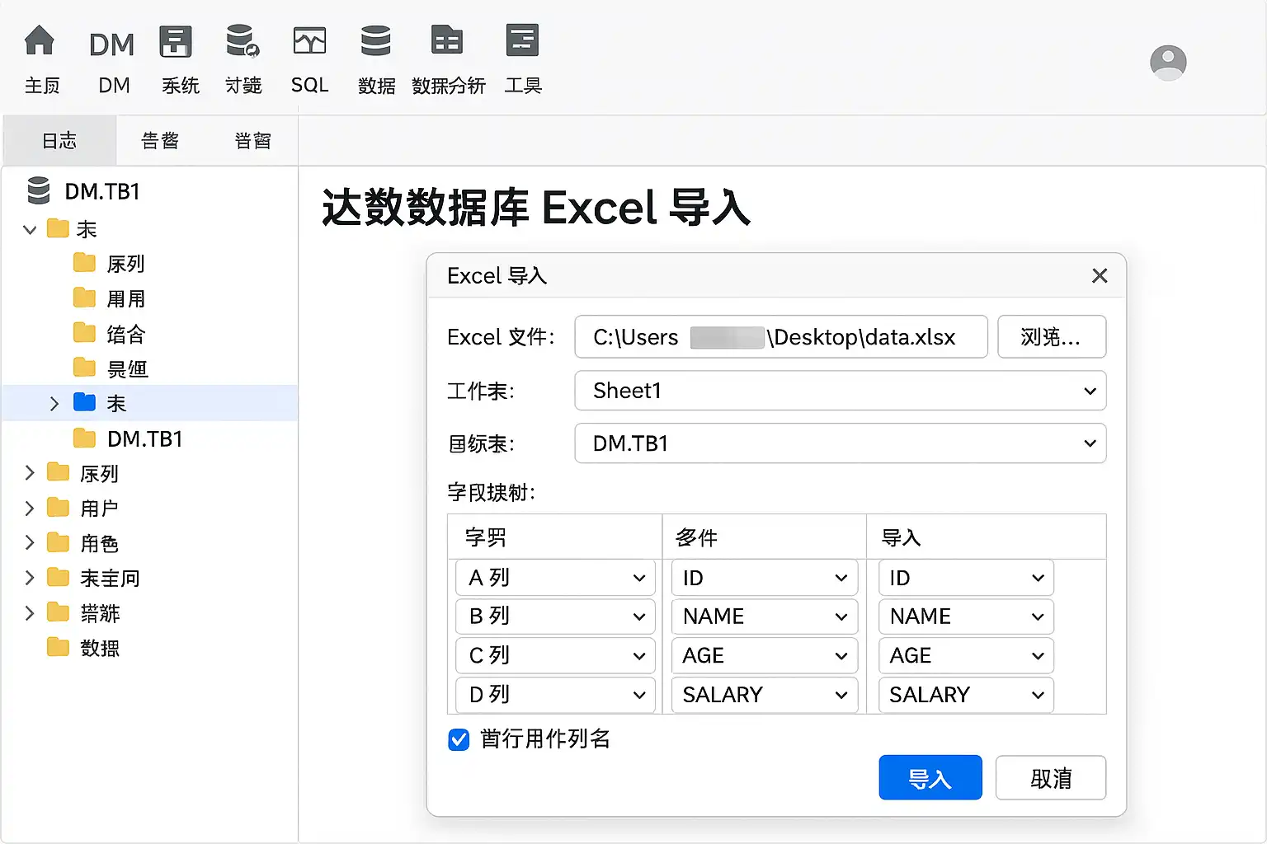Expand the highlighted blue folder tree node
Image resolution: width=1267 pixels, height=844 pixels.
(54, 404)
